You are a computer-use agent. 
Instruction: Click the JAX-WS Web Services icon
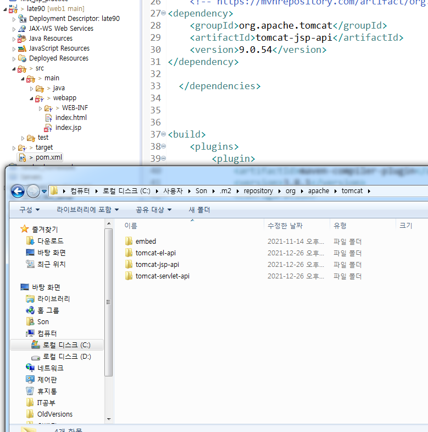(22, 29)
